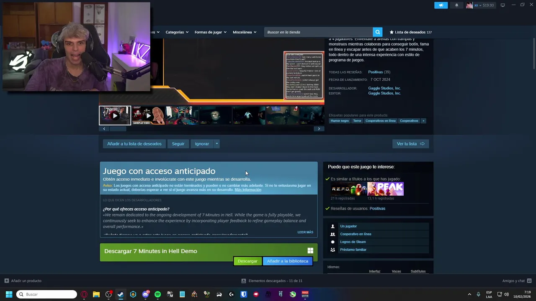Show hidden system tray icons chevron

click(469, 294)
